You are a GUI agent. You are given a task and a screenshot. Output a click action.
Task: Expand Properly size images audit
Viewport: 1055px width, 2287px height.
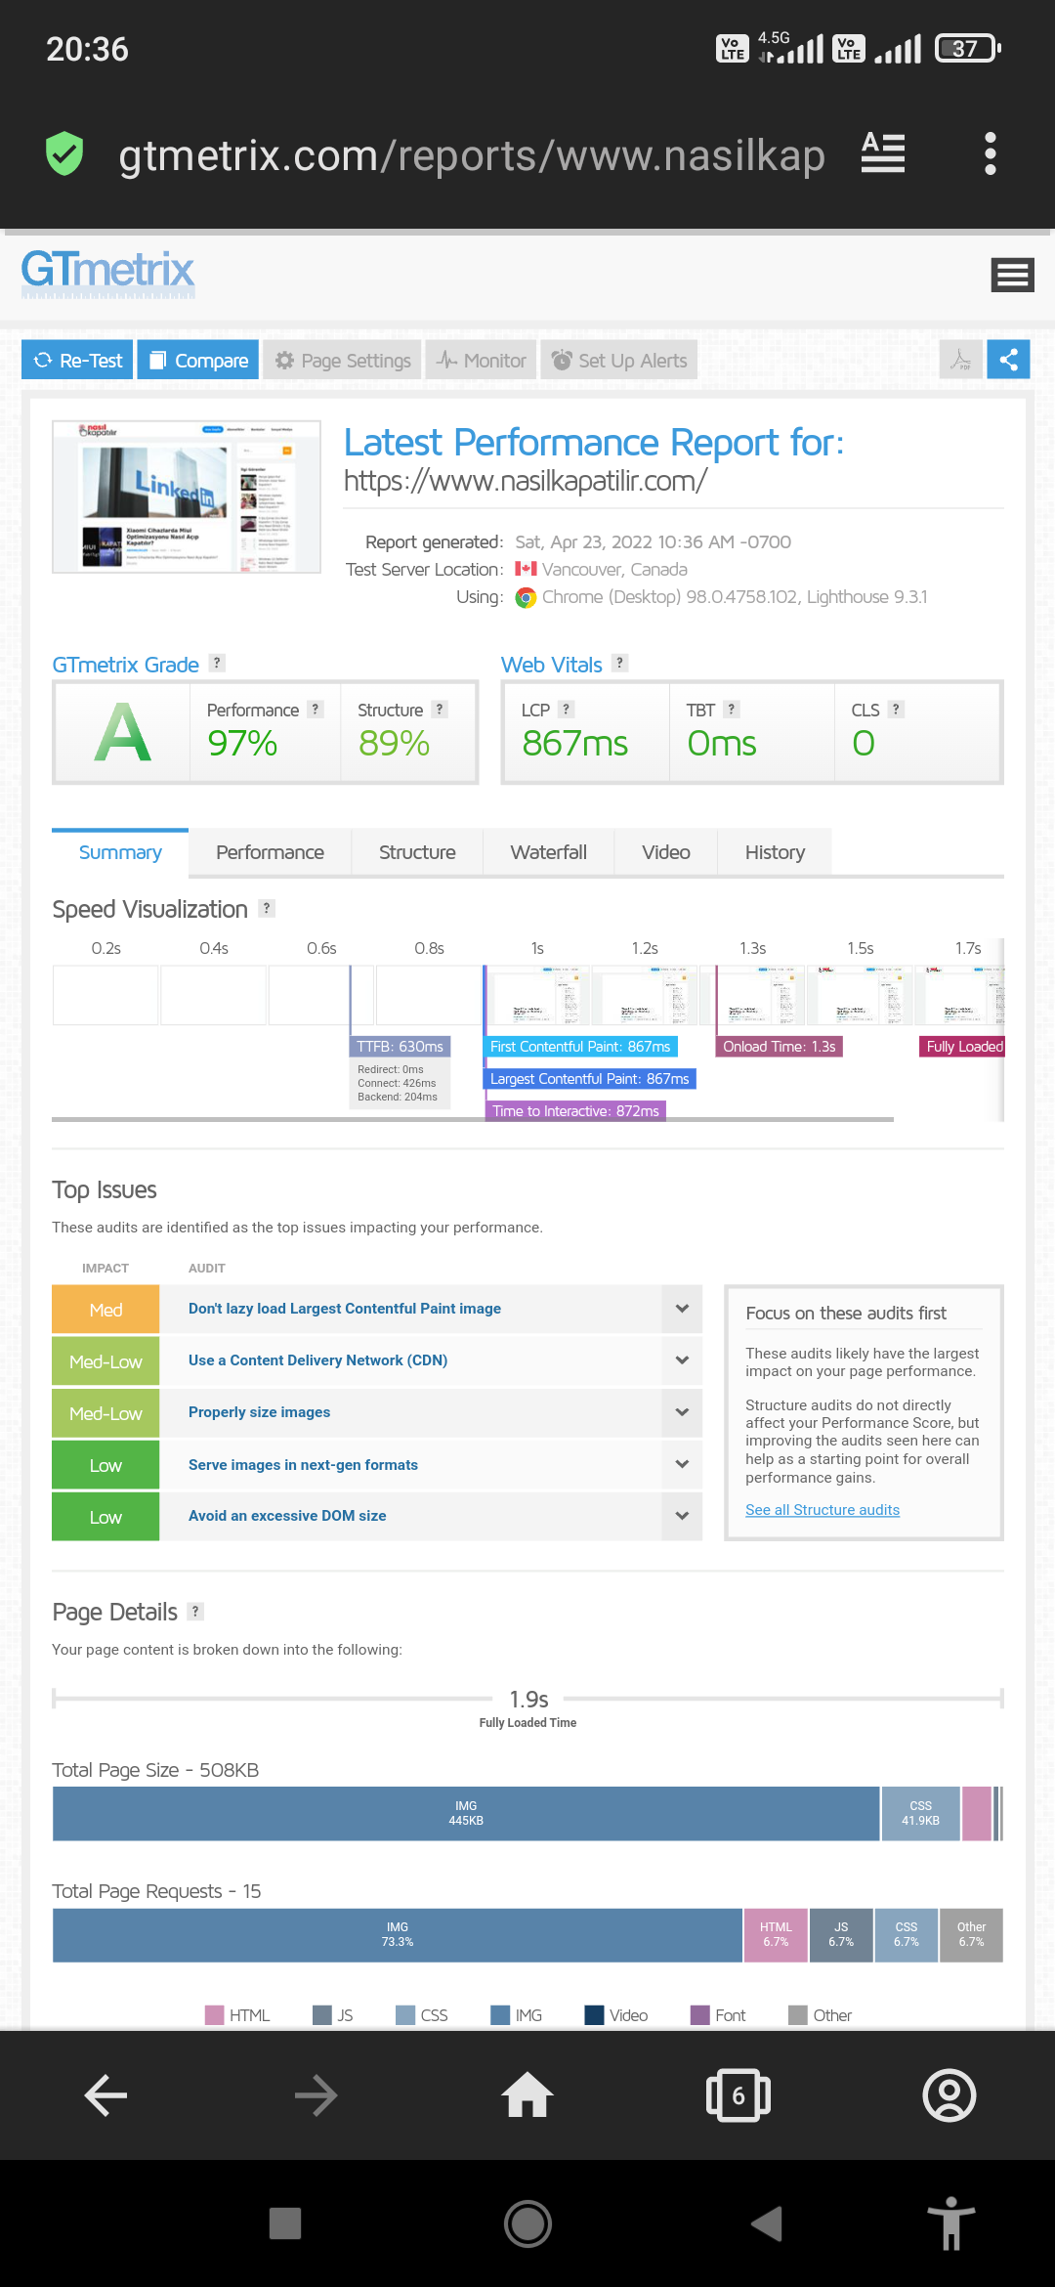pyautogui.click(x=682, y=1412)
